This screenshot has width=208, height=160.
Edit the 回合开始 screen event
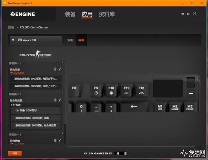pos(60,140)
